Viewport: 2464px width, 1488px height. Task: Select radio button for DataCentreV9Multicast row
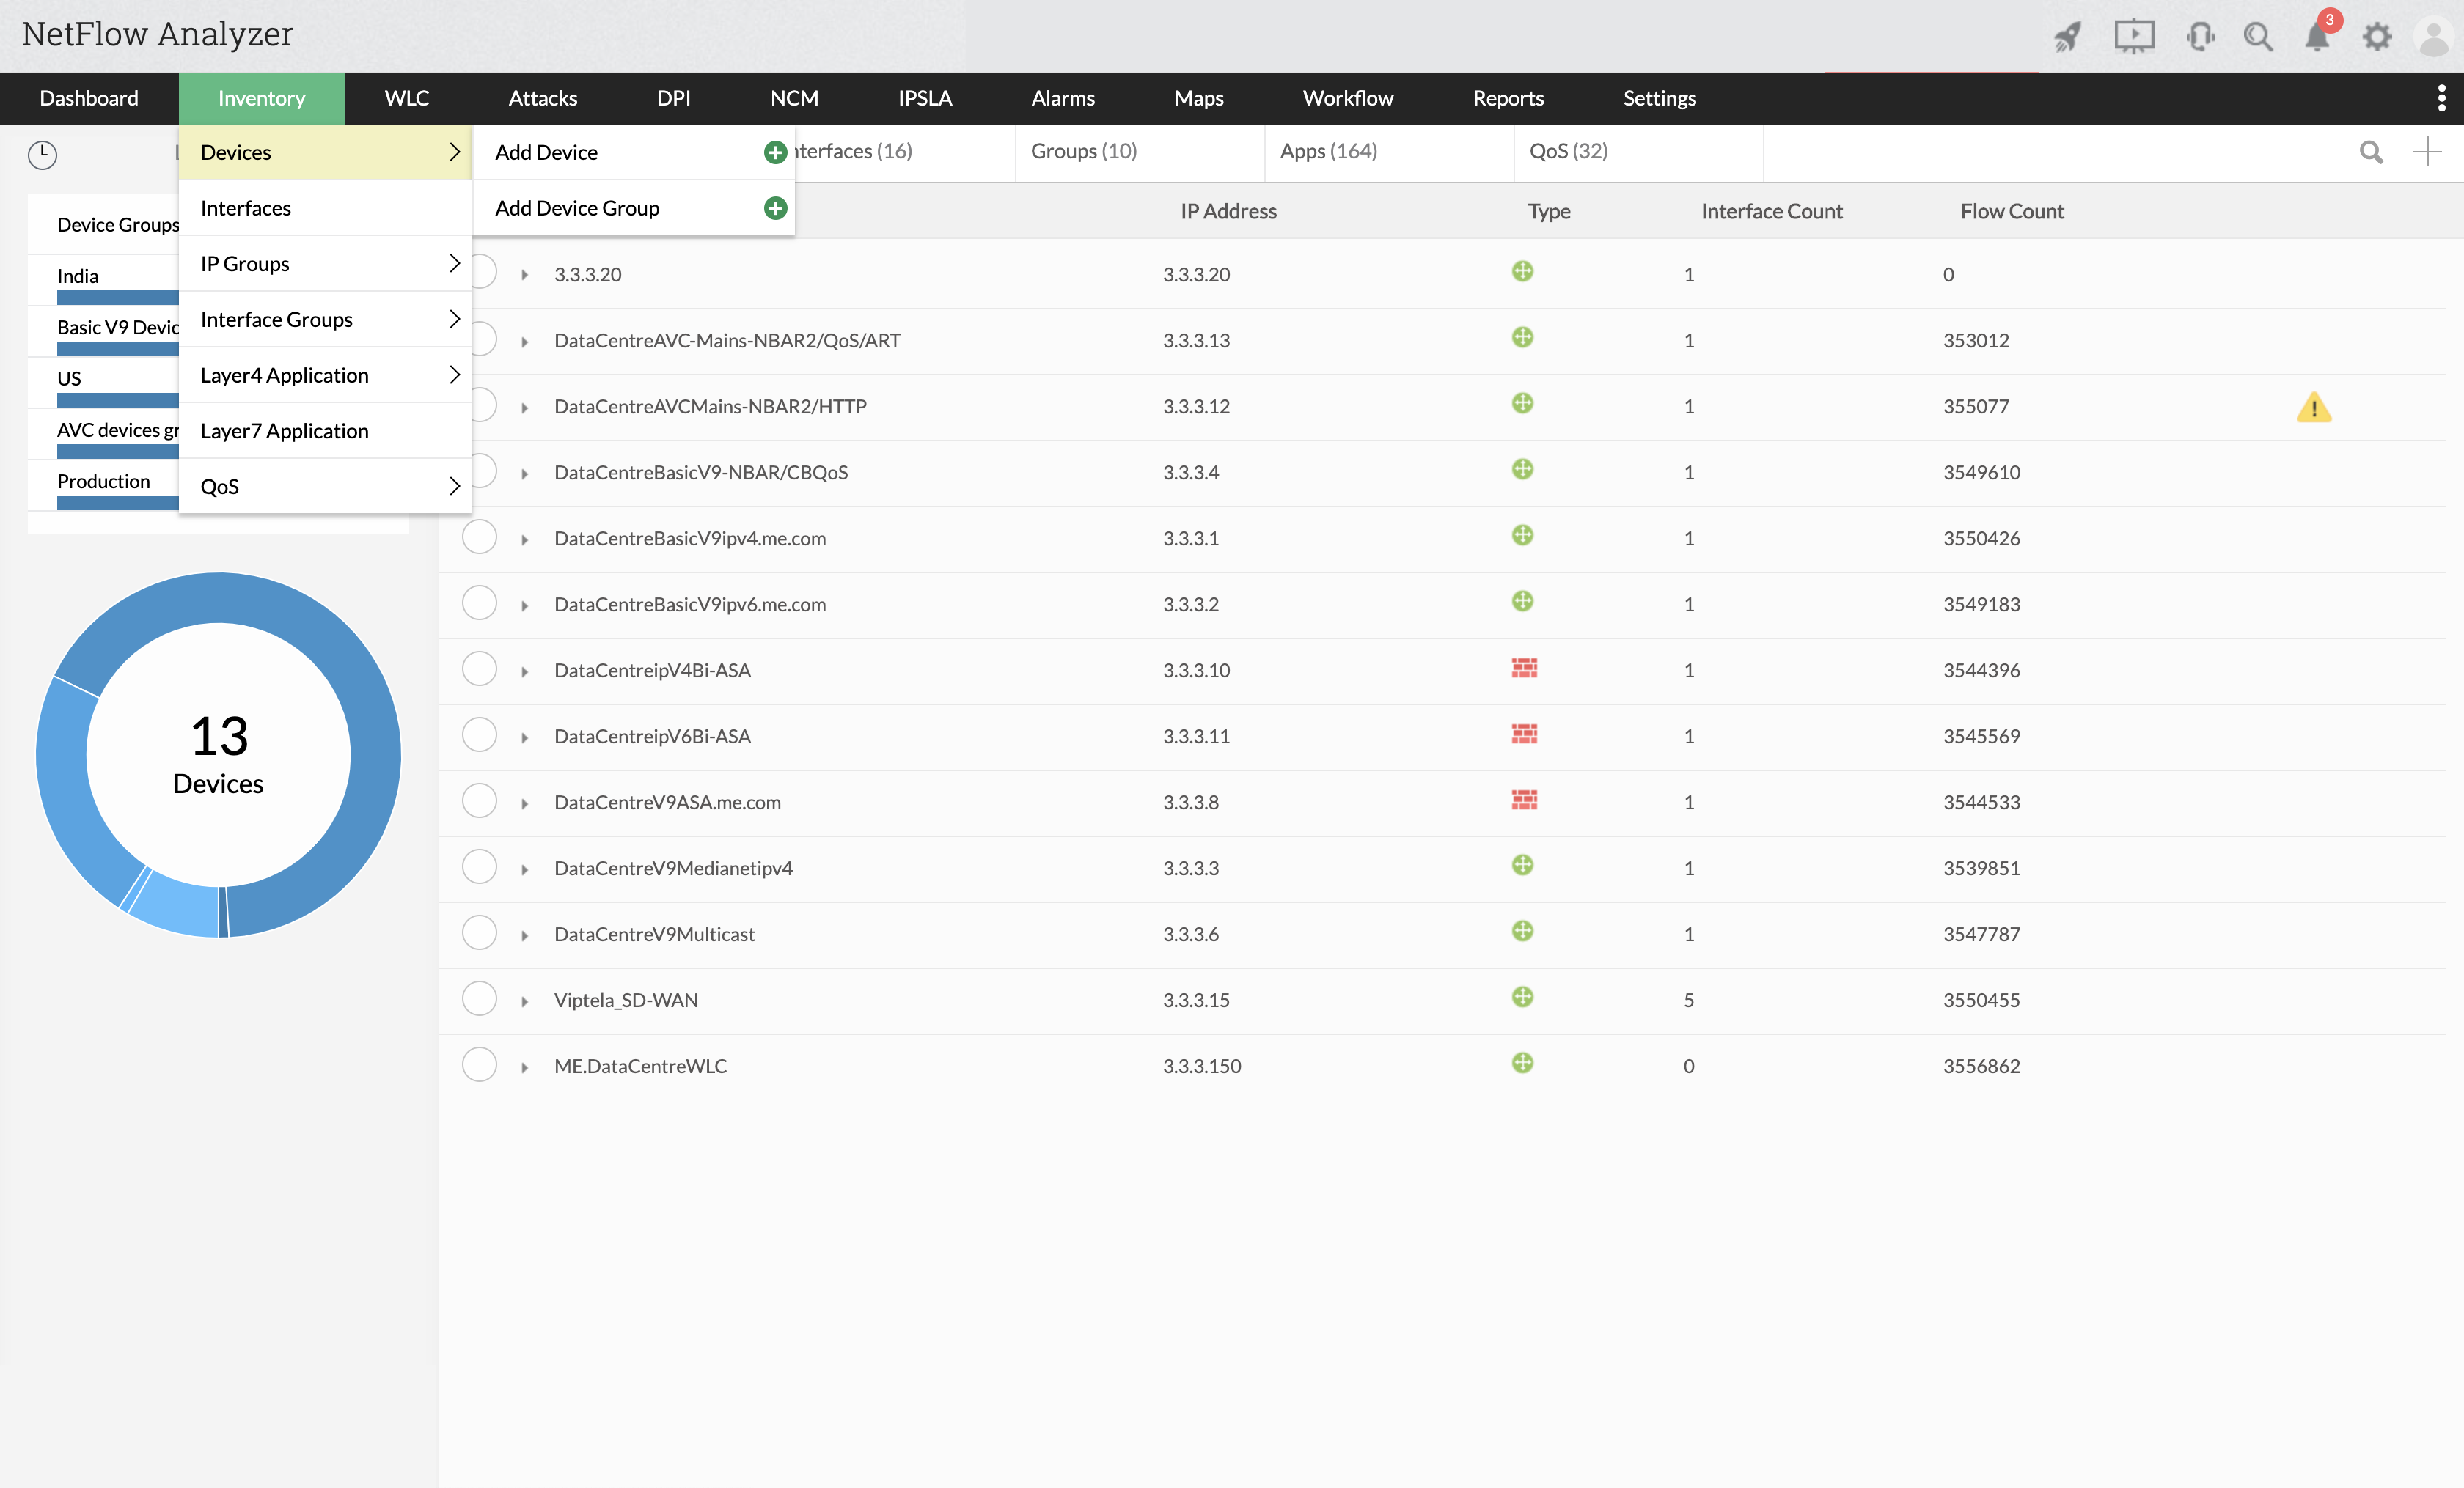pos(479,932)
